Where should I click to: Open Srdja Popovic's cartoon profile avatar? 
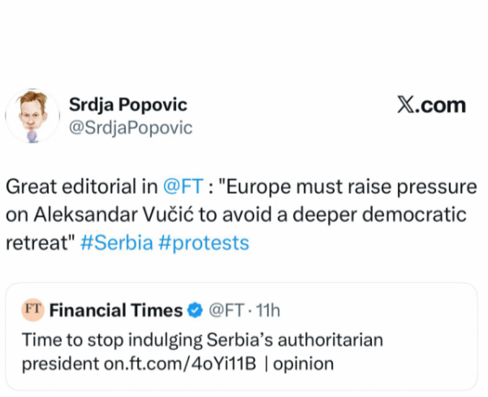click(x=33, y=116)
